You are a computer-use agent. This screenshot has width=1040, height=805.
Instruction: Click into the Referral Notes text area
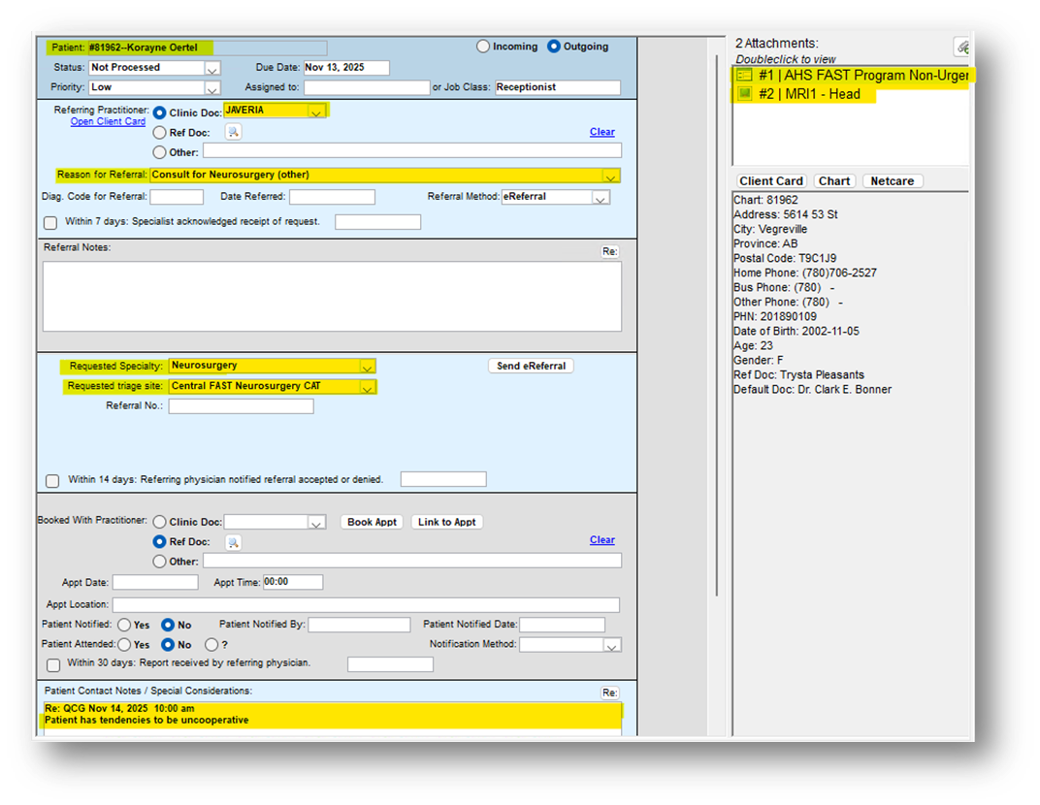(332, 296)
